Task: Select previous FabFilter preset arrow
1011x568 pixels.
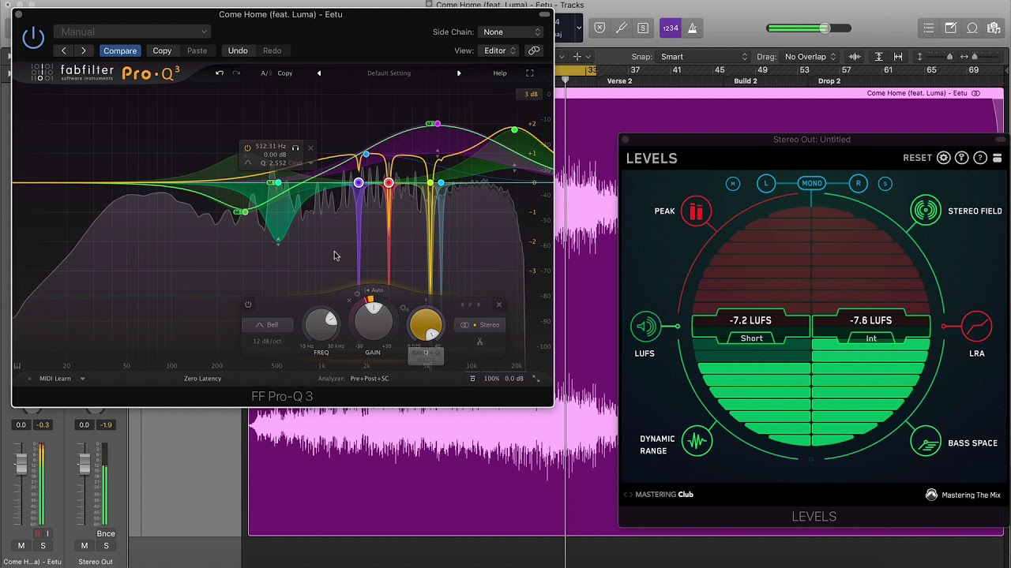Action: pos(319,73)
